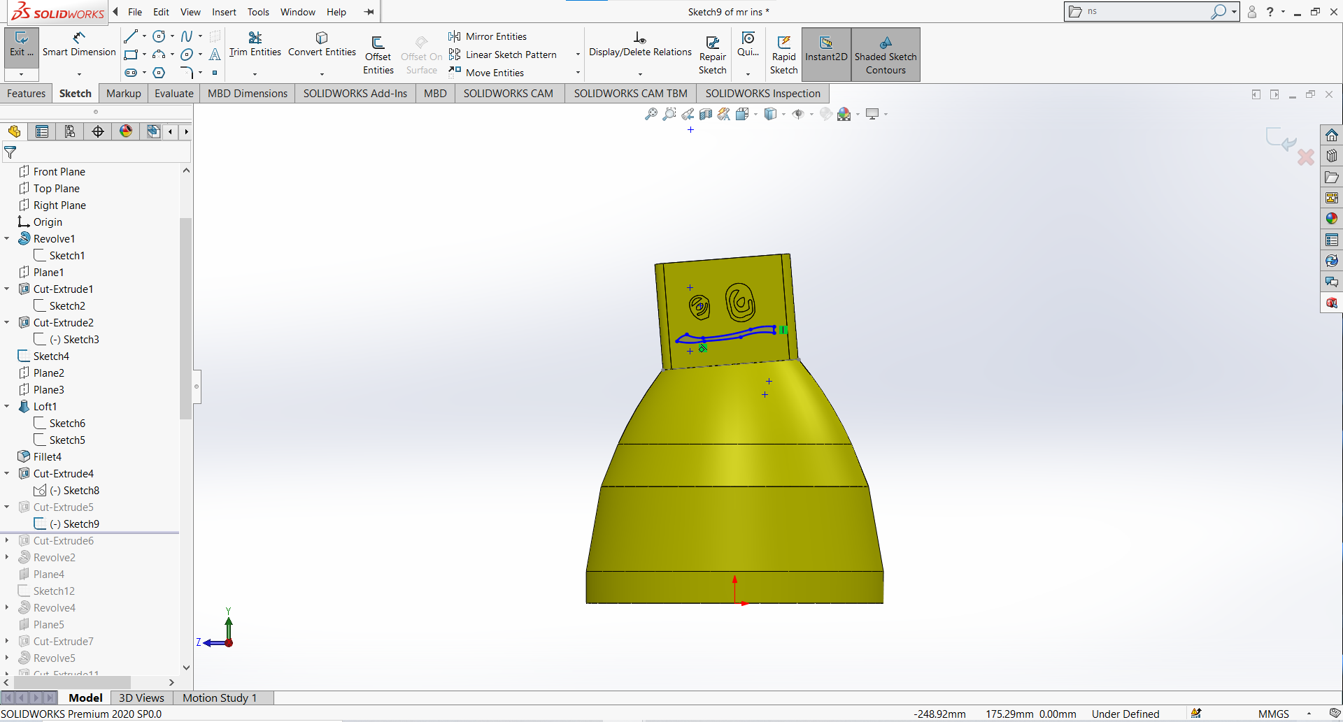Open the Apply Scene color sphere
Viewport: 1343px width, 722px height.
(x=844, y=114)
